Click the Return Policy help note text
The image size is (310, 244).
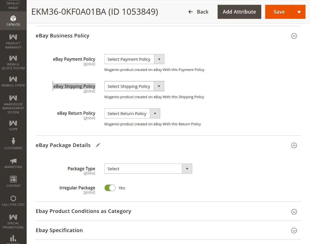point(153,124)
